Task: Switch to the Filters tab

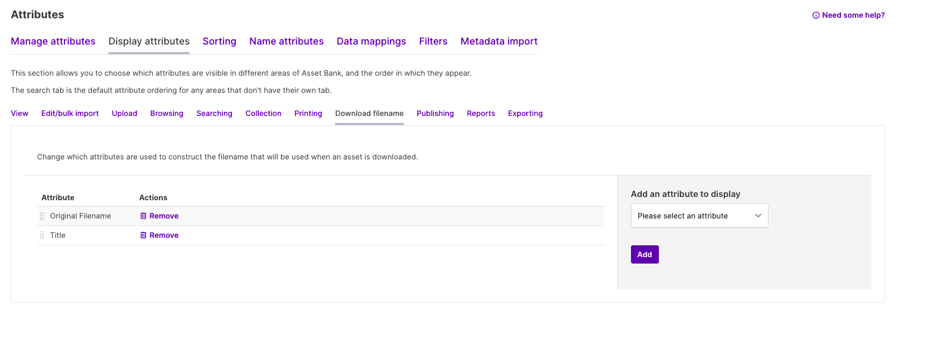Action: (433, 41)
